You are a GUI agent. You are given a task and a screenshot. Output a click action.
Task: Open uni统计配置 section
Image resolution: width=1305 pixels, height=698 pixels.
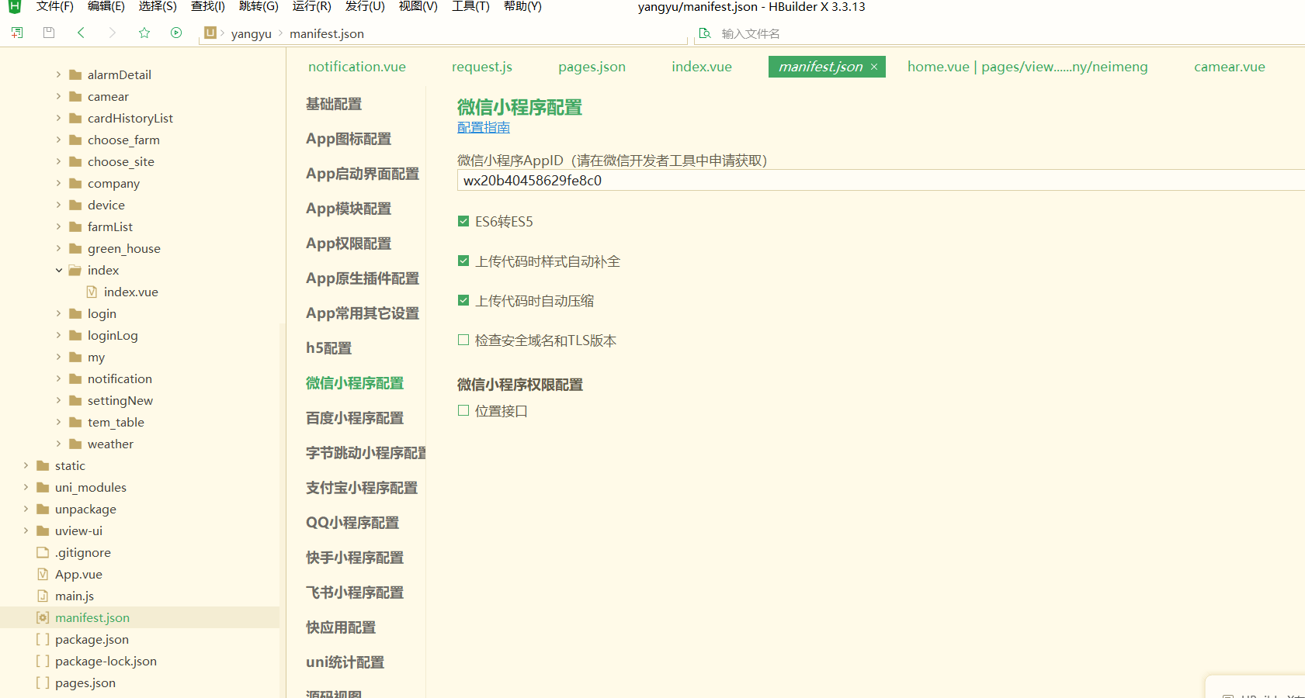(345, 662)
